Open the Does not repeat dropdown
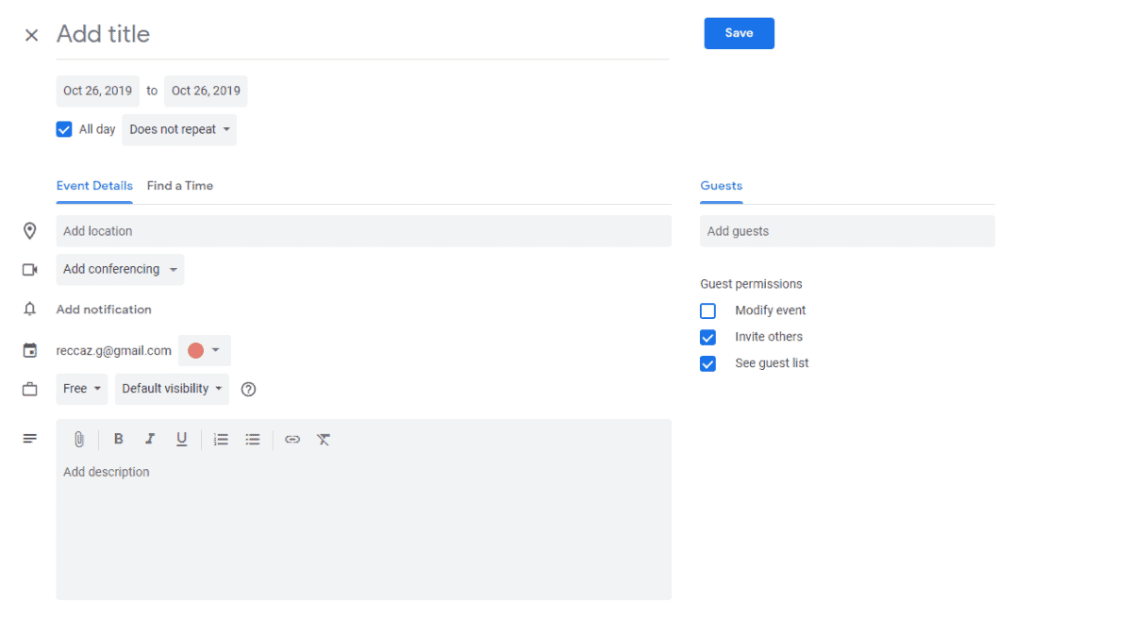Viewport: 1132px width, 637px height. tap(179, 130)
